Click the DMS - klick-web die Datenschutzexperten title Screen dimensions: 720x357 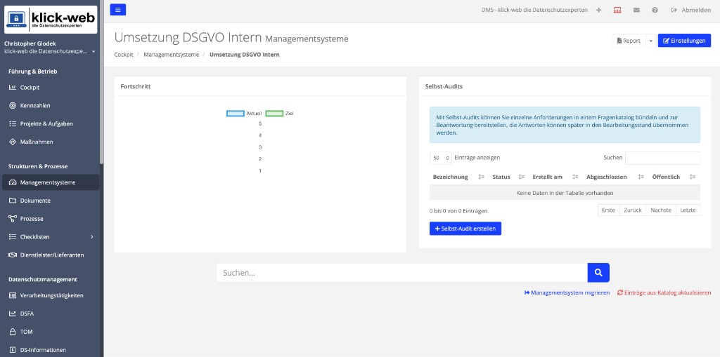[534, 10]
